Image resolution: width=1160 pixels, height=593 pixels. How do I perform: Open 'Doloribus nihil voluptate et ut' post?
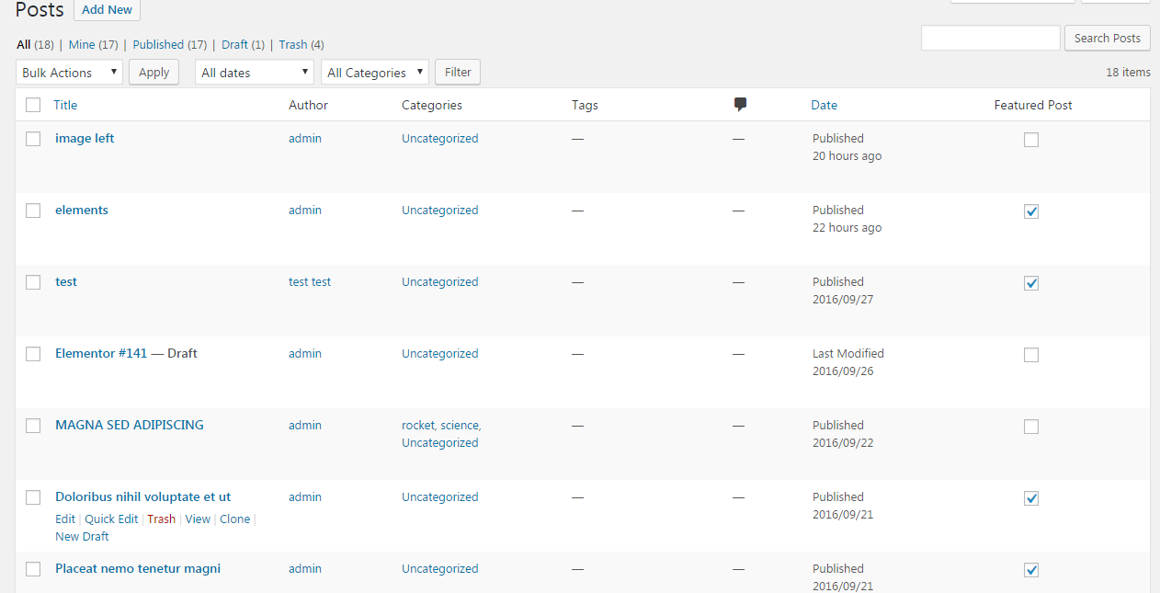142,496
